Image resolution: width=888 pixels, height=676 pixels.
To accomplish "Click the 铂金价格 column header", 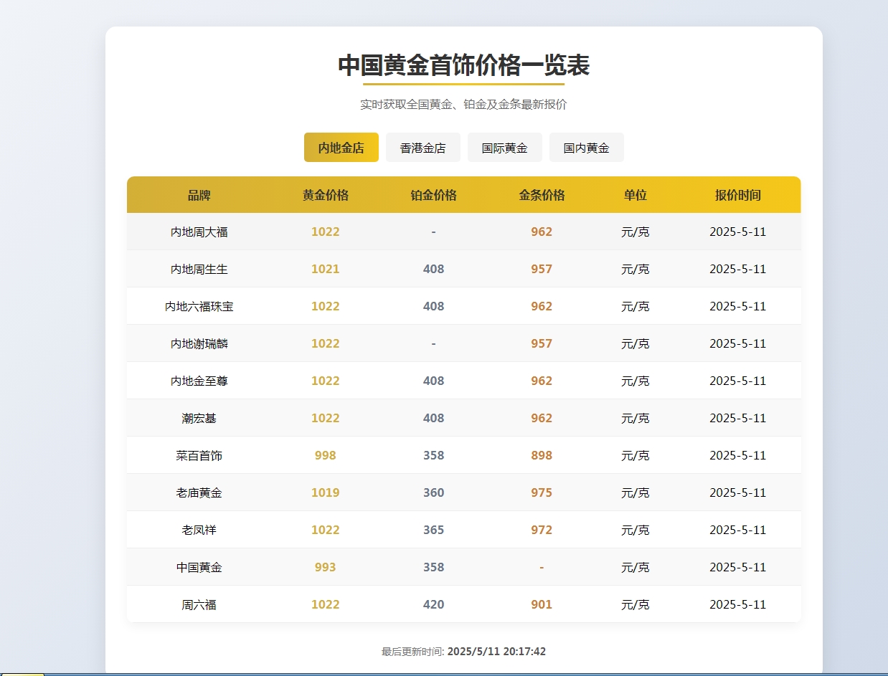I will click(x=434, y=195).
